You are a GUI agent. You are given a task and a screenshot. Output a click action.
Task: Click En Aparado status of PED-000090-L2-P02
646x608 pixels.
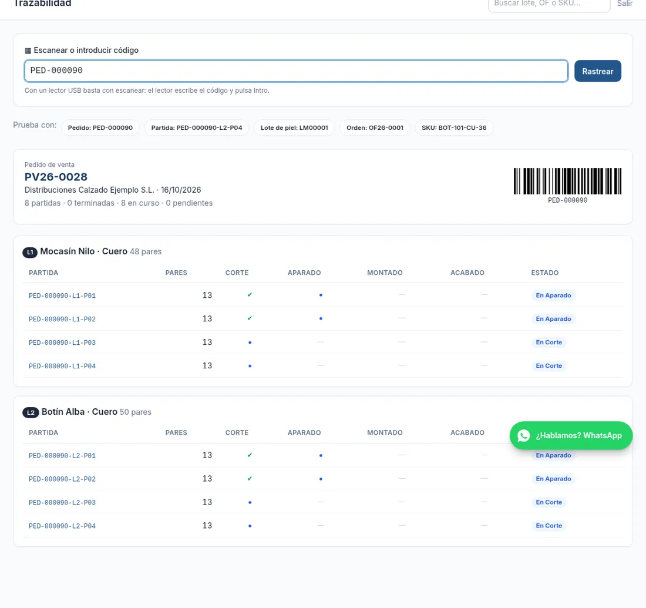coord(553,479)
